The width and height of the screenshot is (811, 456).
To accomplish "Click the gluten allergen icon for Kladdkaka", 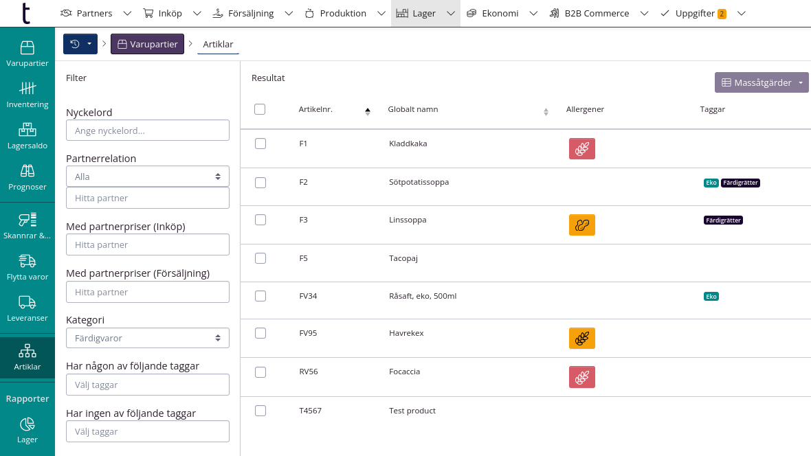I will (581, 149).
